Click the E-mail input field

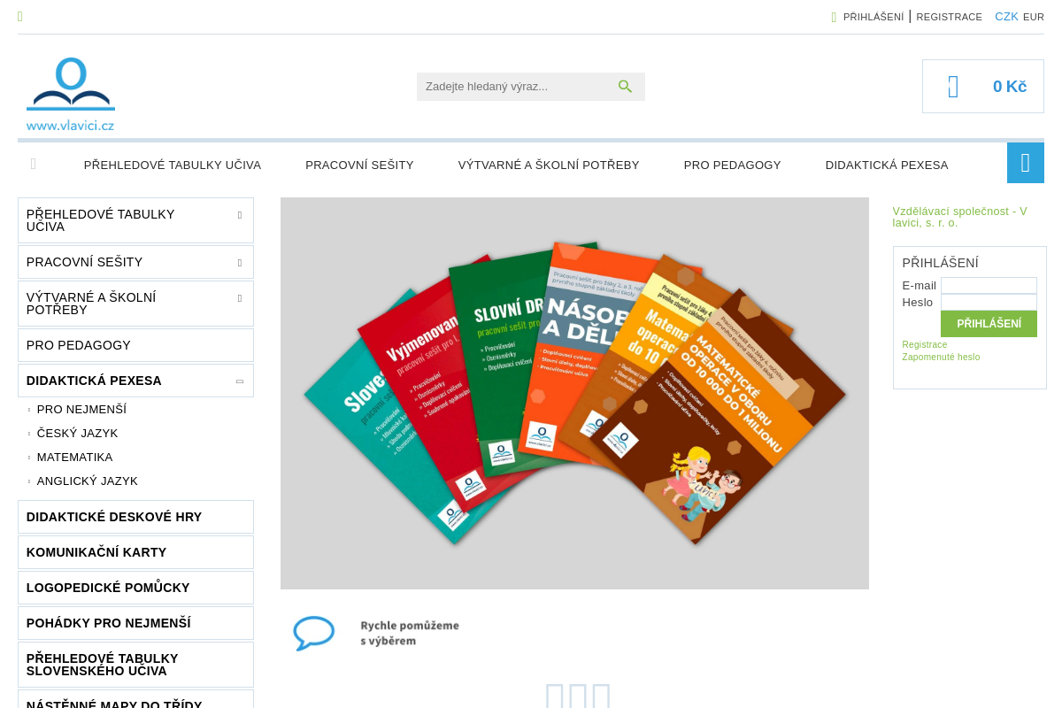tap(989, 285)
